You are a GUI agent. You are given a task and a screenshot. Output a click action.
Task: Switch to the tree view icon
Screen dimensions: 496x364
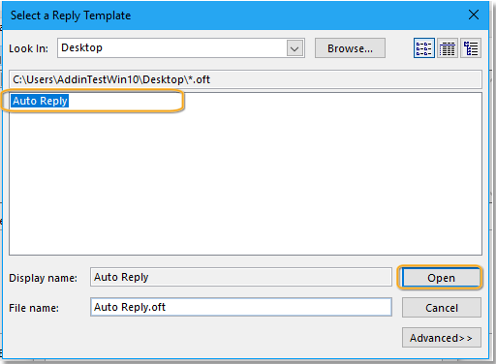point(471,48)
